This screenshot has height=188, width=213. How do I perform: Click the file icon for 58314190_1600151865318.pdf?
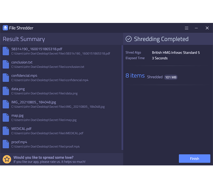pos(6,51)
